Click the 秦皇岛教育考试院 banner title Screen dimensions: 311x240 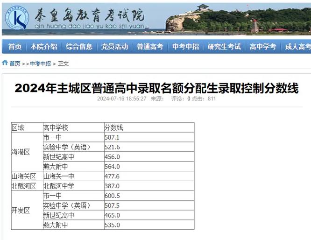point(90,15)
